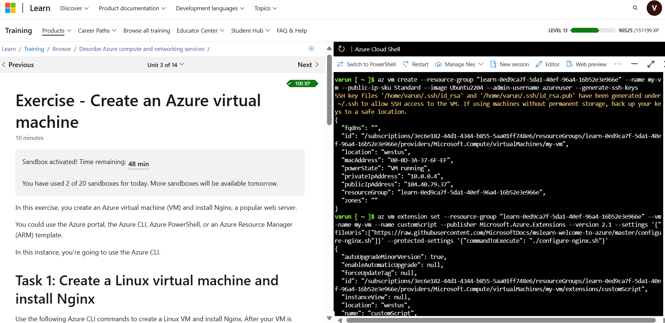Open the Cloud Shell Editor

point(547,64)
